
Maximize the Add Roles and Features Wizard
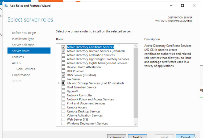(182, 6)
